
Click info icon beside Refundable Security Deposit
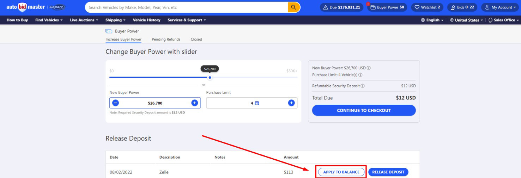(363, 86)
